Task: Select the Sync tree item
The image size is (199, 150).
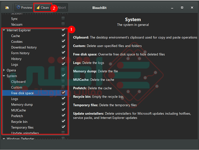Action: [14, 19]
